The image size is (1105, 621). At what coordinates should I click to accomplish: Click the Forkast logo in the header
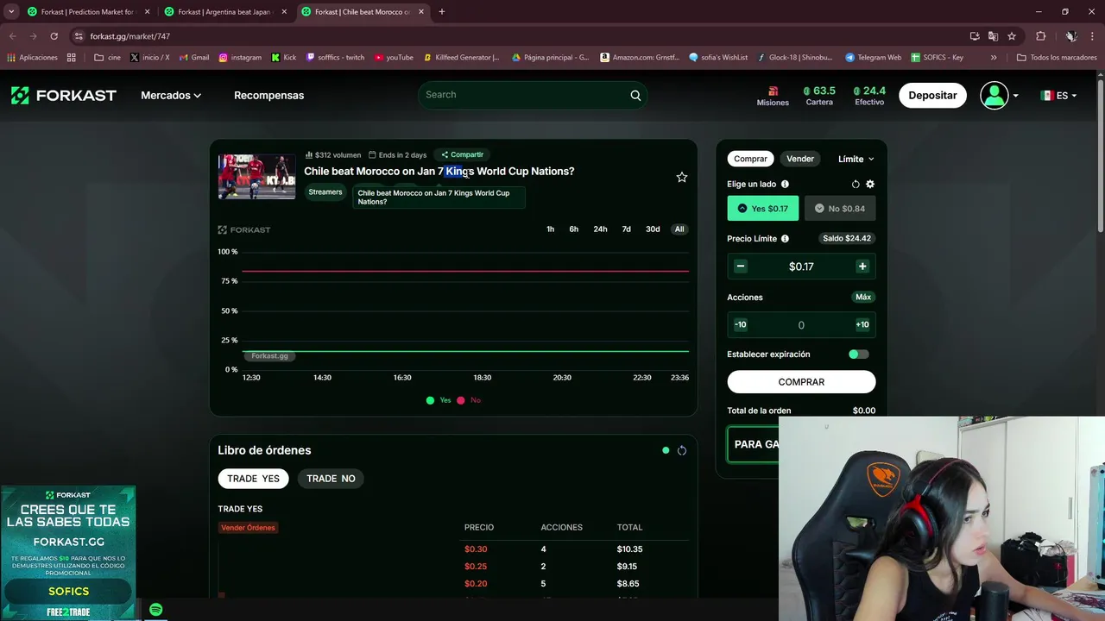coord(63,95)
